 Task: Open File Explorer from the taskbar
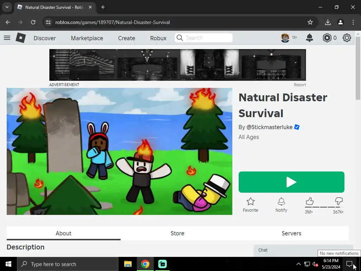pos(128,264)
